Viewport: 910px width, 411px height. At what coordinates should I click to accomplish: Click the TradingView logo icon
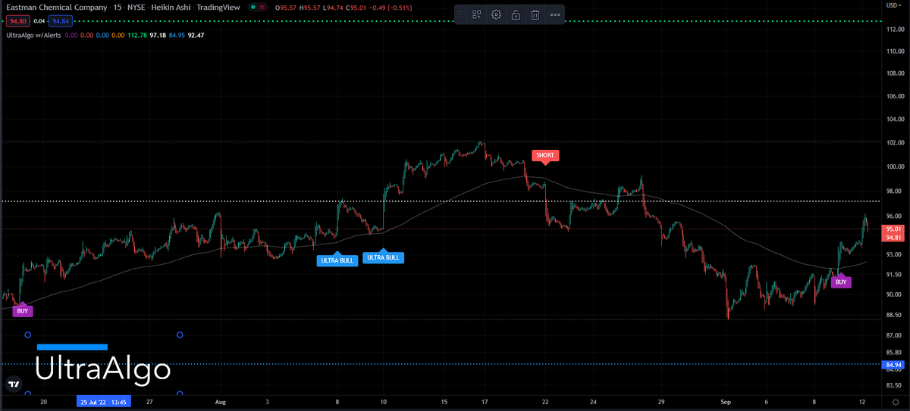[x=13, y=384]
